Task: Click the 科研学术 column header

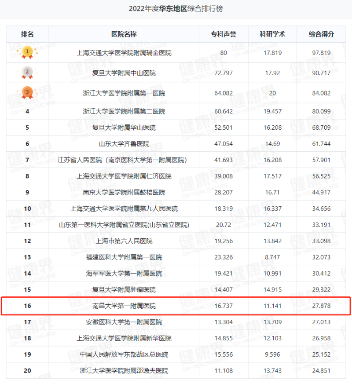Action: pos(272,34)
